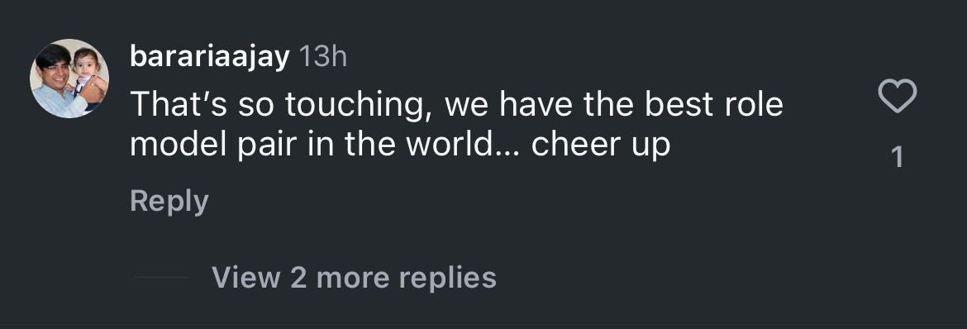Viewport: 967px width, 329px height.
Task: Click the short line beside View 2 more replies
Action: (161, 278)
